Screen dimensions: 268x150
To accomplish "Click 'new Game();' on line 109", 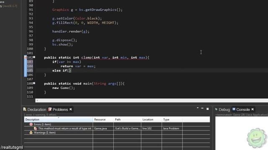I will (x=64, y=88).
